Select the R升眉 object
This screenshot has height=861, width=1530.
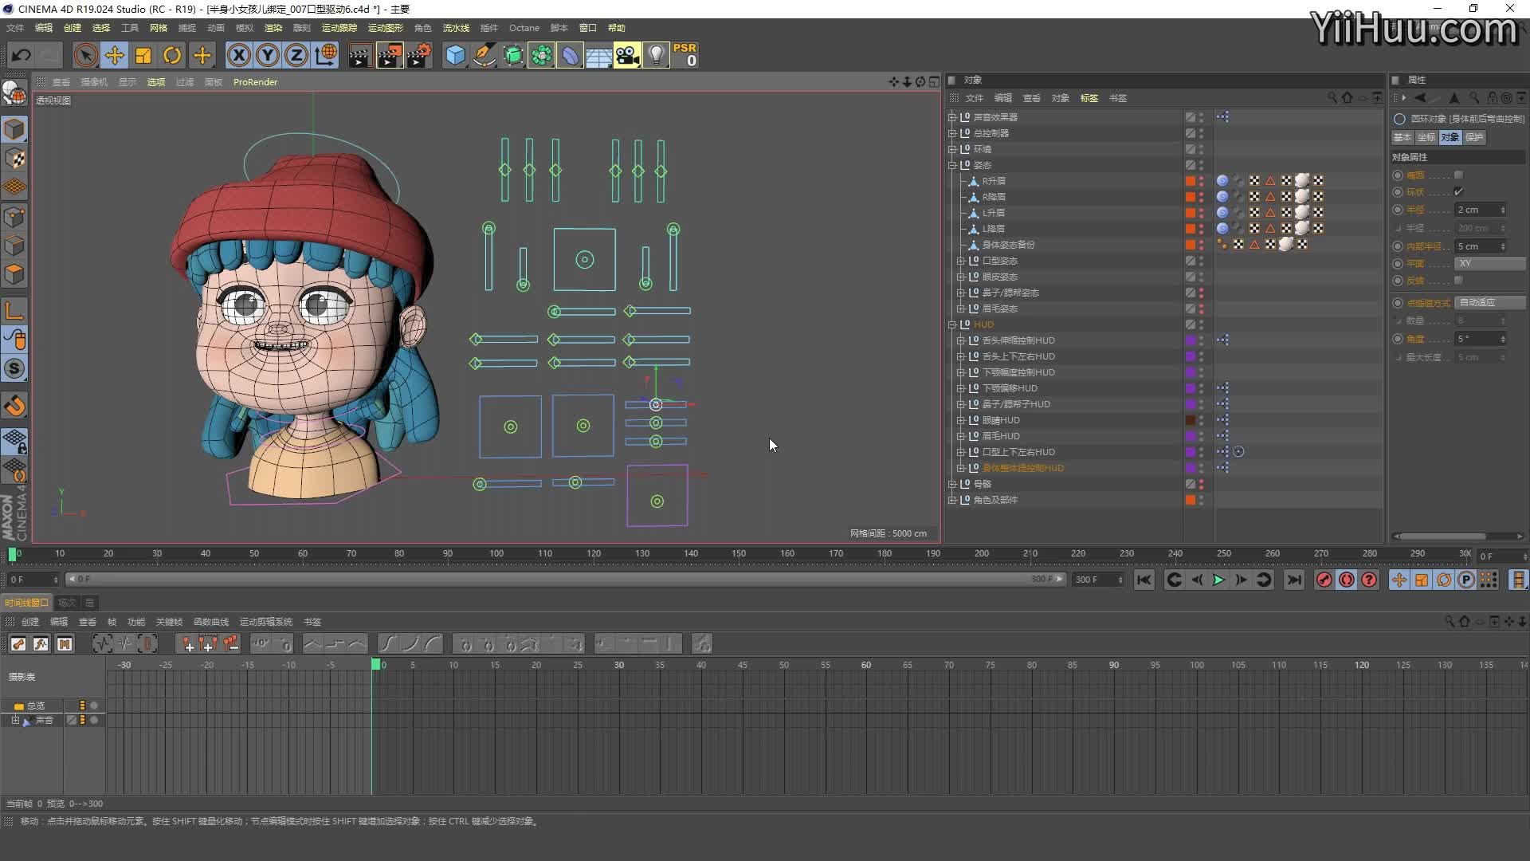coord(993,181)
